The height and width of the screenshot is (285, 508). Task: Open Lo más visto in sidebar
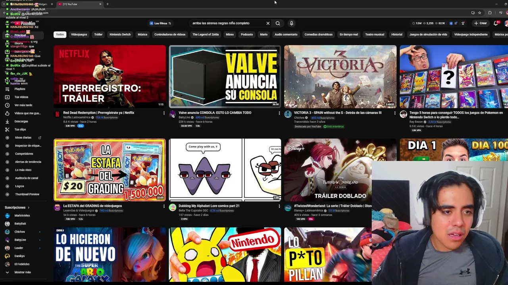23,170
